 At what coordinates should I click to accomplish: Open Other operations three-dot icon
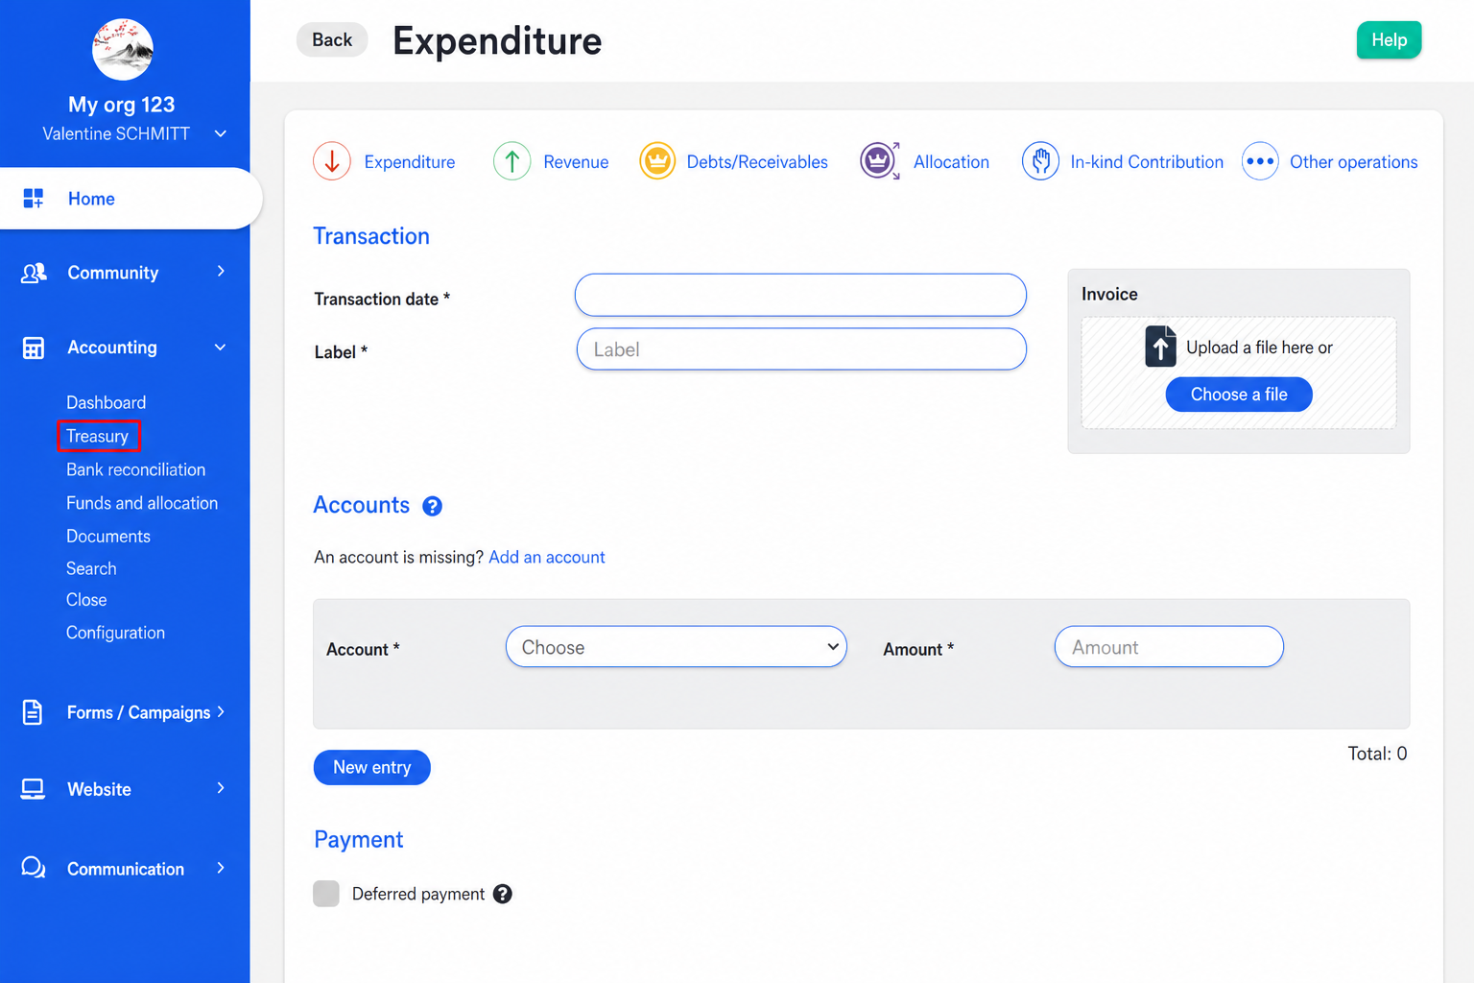click(x=1260, y=161)
